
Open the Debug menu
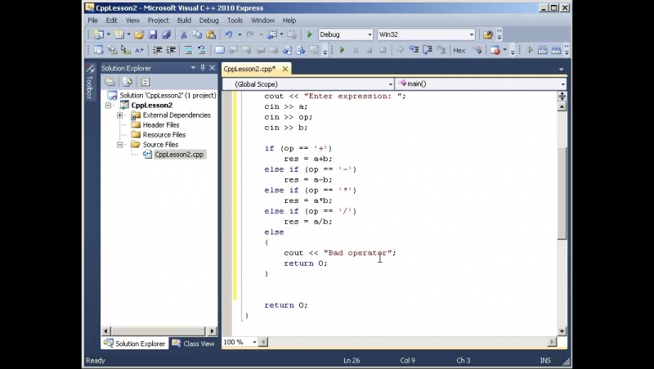(x=209, y=20)
